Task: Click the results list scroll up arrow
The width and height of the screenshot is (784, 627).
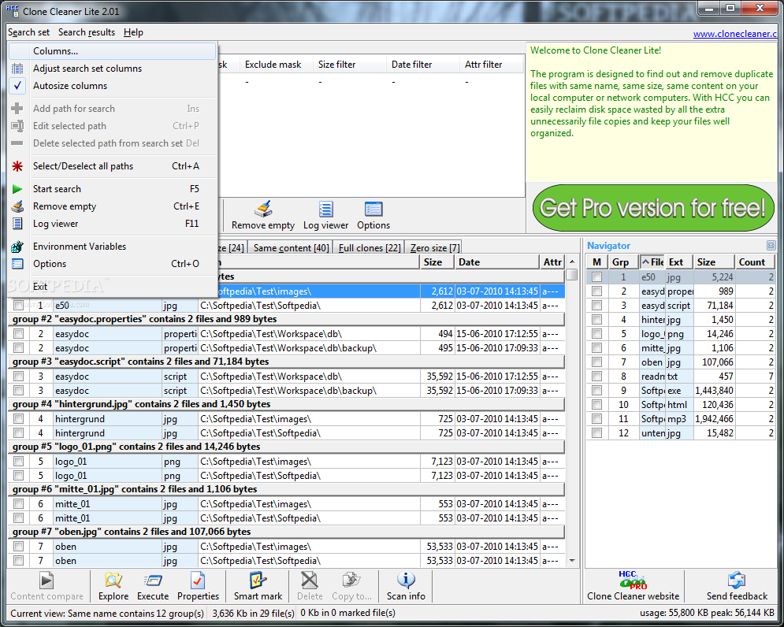Action: pos(572,262)
